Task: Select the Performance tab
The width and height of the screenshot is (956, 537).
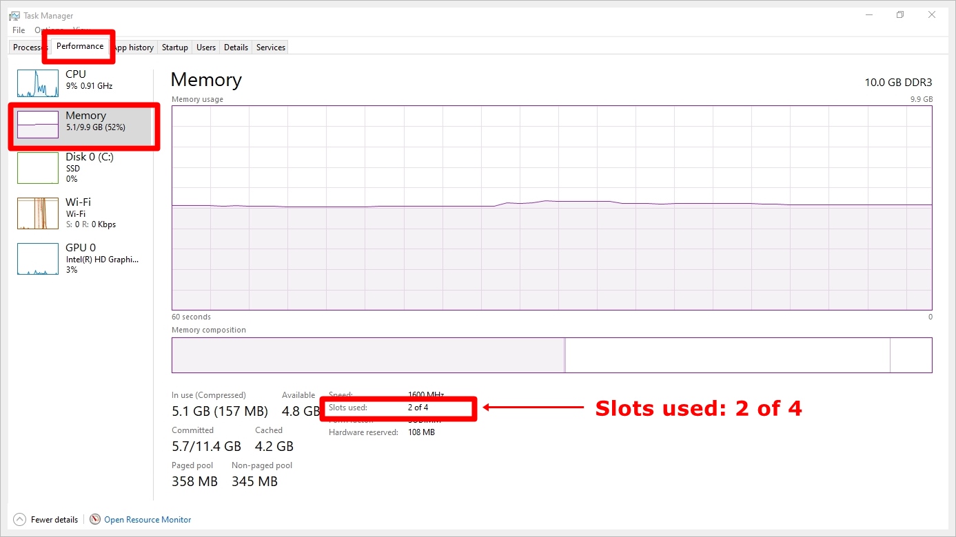Action: [x=79, y=46]
